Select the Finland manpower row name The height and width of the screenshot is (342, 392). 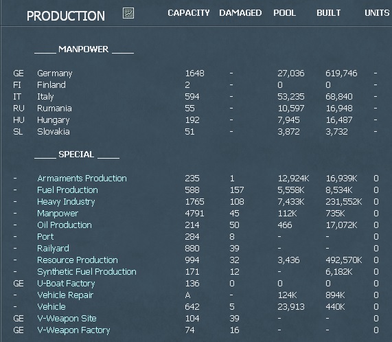pos(51,85)
